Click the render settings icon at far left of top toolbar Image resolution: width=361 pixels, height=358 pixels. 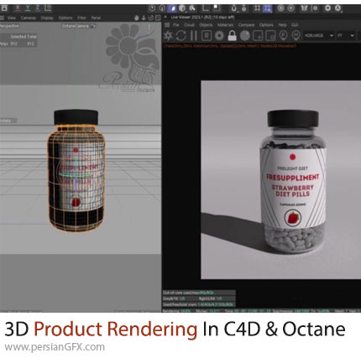(x=4, y=8)
